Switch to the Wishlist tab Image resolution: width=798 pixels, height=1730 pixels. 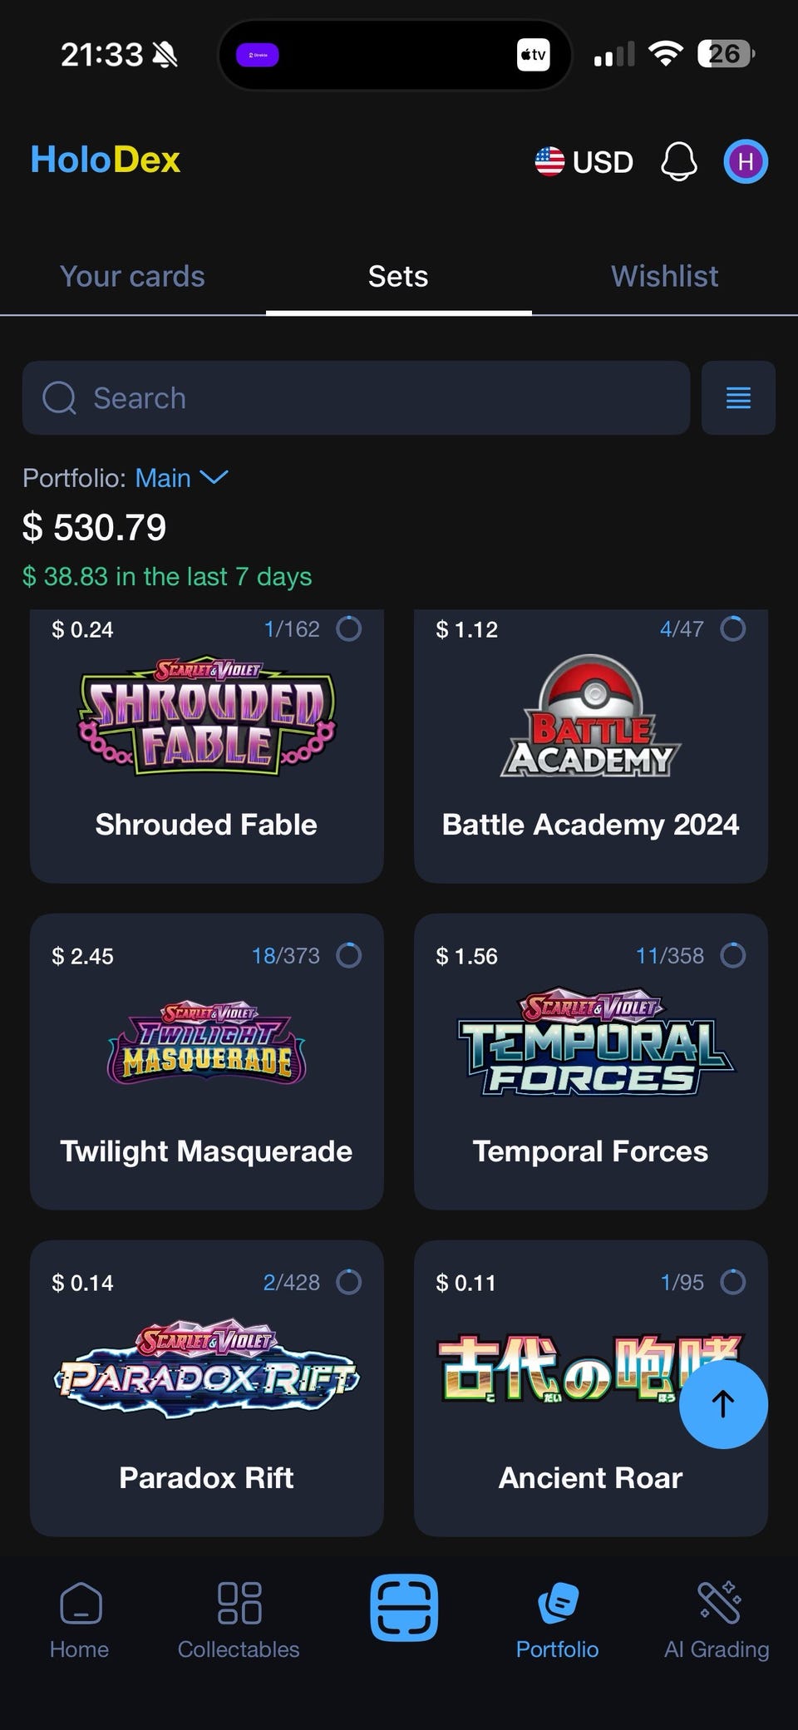coord(665,276)
